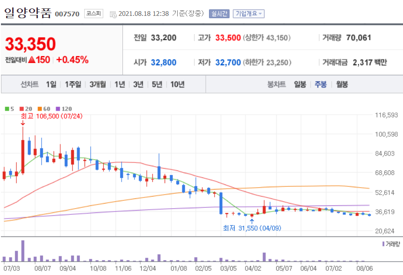
Task: Click the calendar icon beside the date
Action: (x=113, y=14)
